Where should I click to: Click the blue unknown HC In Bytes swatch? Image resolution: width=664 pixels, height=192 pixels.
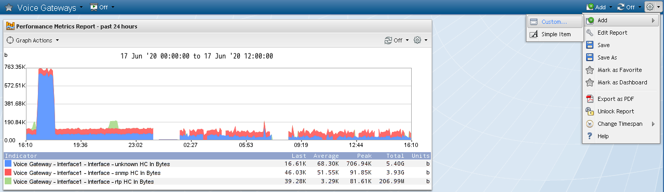[x=8, y=164]
